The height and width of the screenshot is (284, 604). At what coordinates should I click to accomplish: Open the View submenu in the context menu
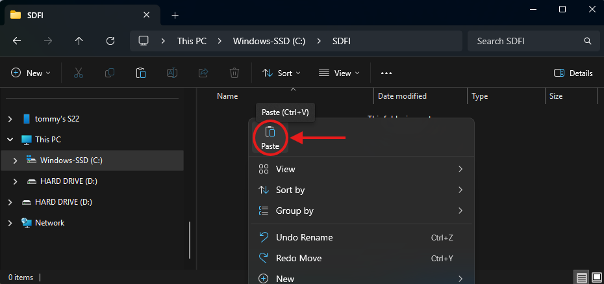coord(361,169)
